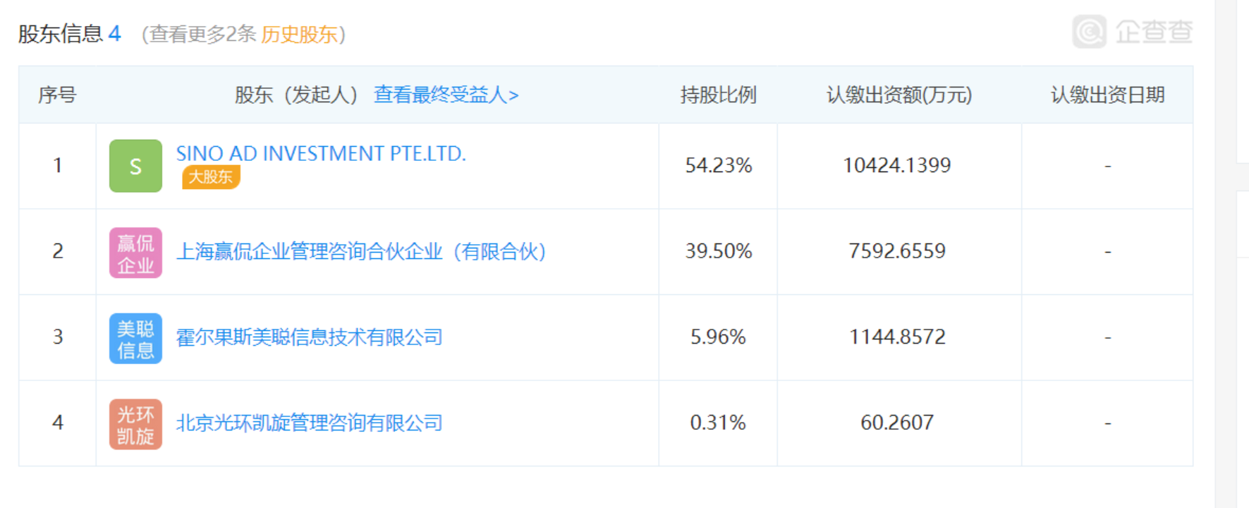Click the 股东信息 section title
Image resolution: width=1249 pixels, height=508 pixels.
coord(61,34)
